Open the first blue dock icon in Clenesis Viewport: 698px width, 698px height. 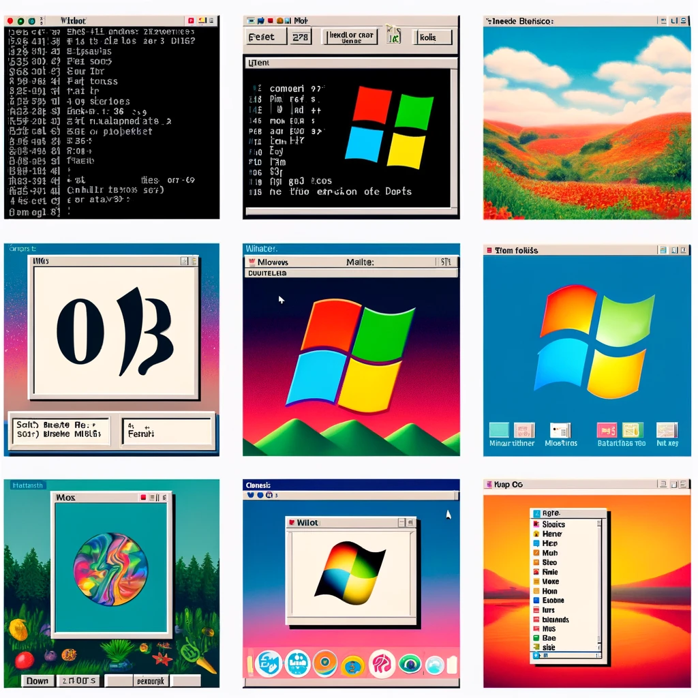tap(268, 663)
